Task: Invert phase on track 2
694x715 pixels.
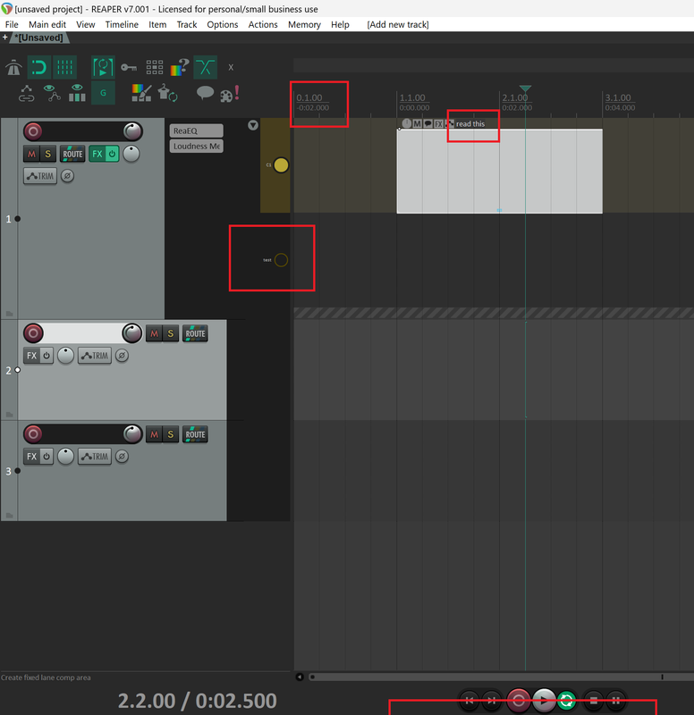Action: coord(122,356)
